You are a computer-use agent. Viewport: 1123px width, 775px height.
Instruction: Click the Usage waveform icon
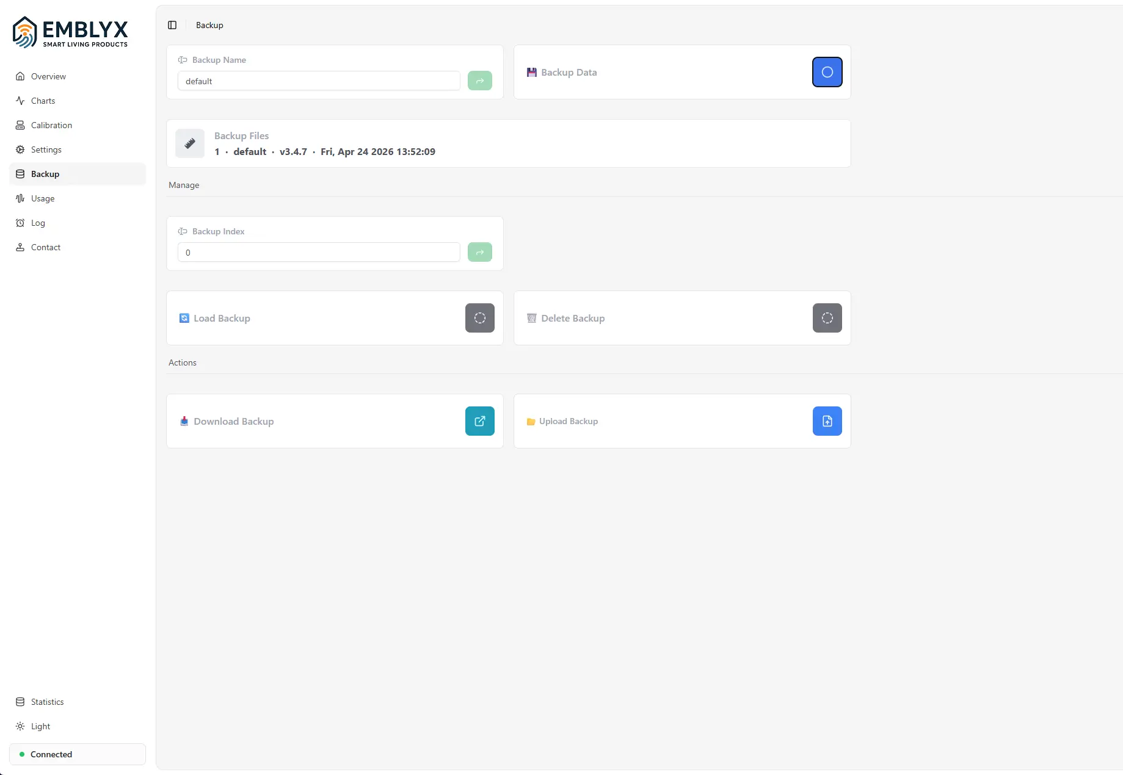tap(20, 198)
